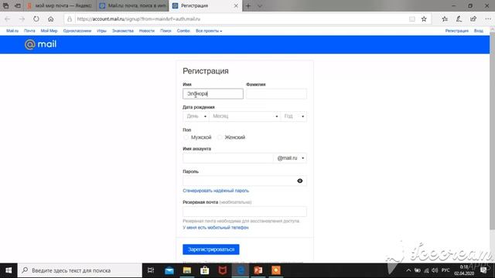Show tab previews chevron
The image size is (495, 278).
point(260,5)
